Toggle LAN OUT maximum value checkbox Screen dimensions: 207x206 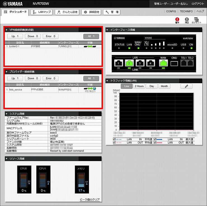click(155, 142)
